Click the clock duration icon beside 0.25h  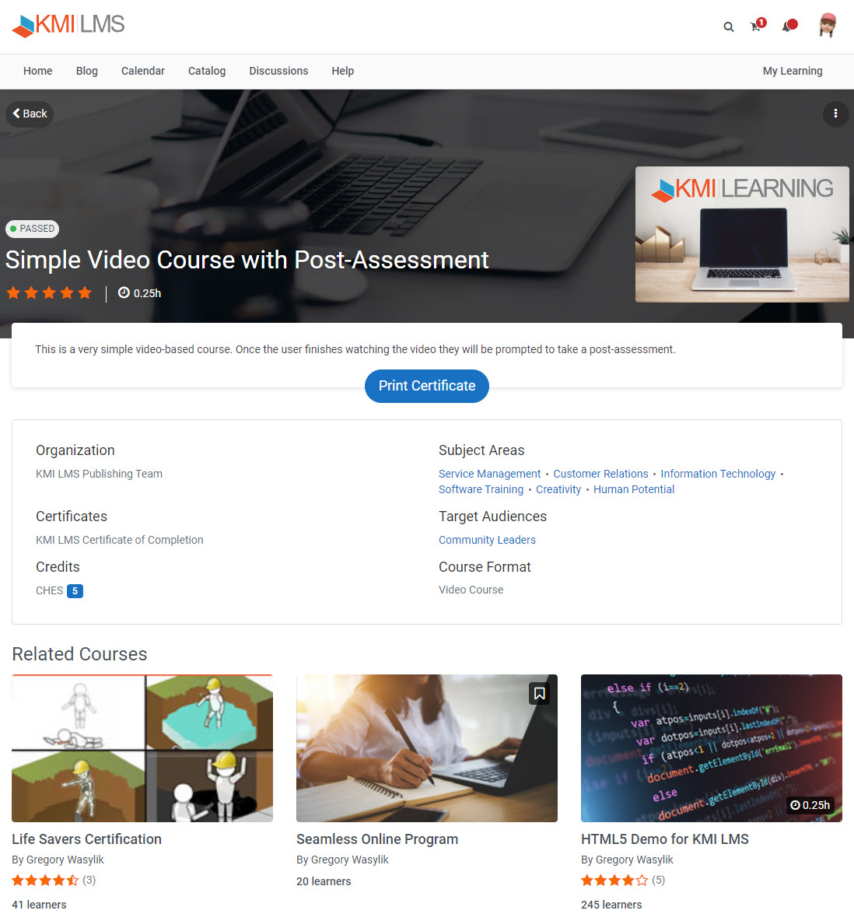[x=124, y=292]
